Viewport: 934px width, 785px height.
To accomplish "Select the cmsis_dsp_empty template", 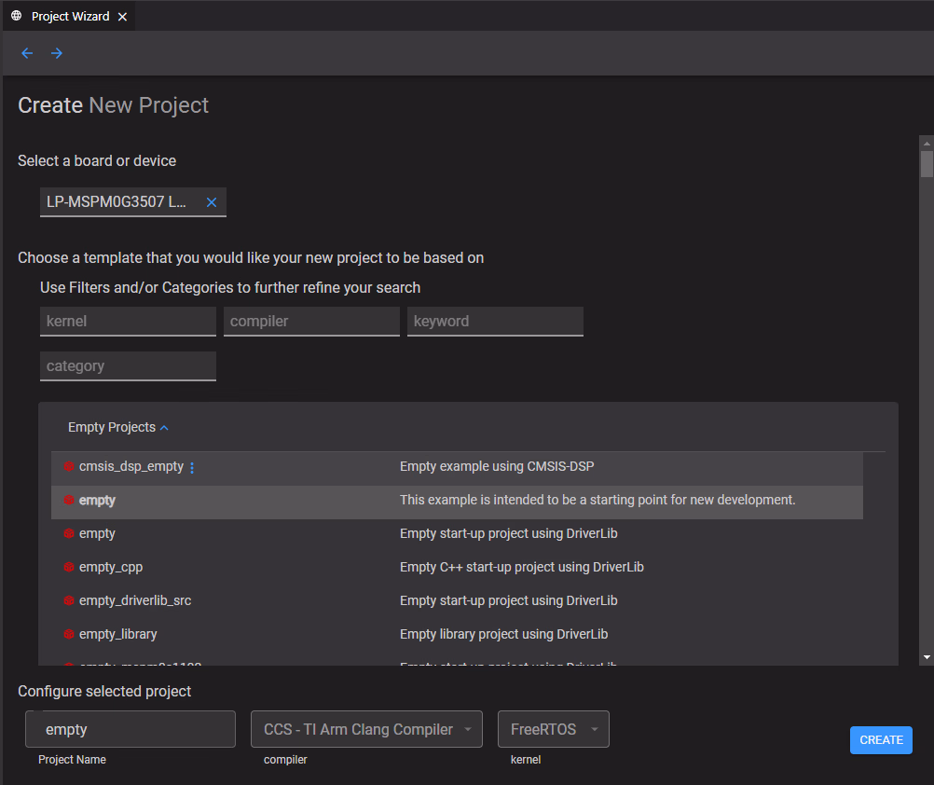I will coord(131,466).
